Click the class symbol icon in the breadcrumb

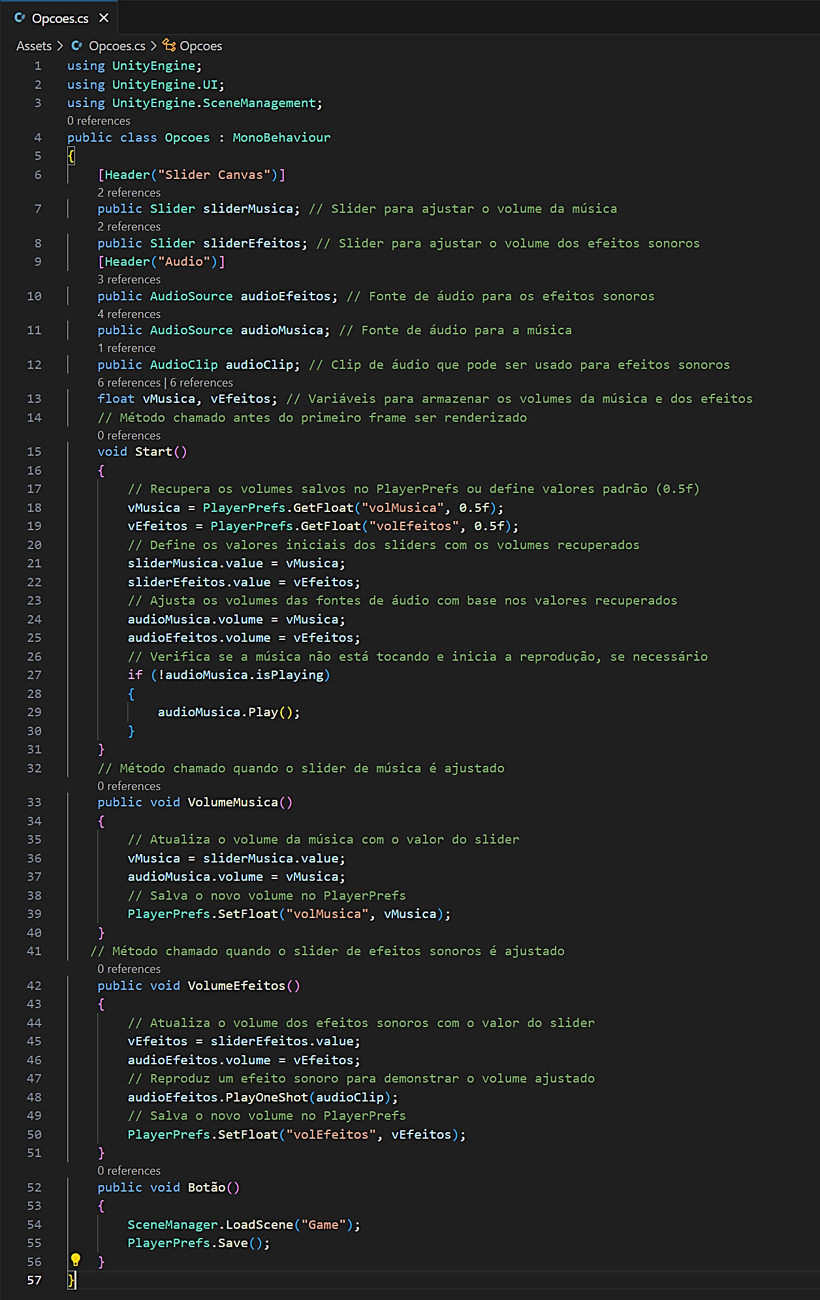[x=169, y=45]
